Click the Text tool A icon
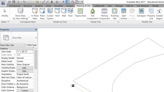This screenshot has height=92, width=164. [52, 2]
